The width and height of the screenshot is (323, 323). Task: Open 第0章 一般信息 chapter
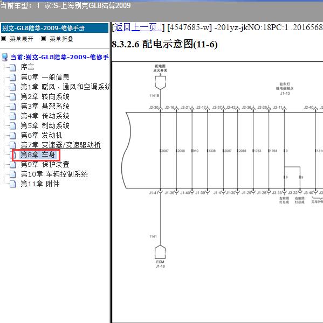click(x=45, y=77)
